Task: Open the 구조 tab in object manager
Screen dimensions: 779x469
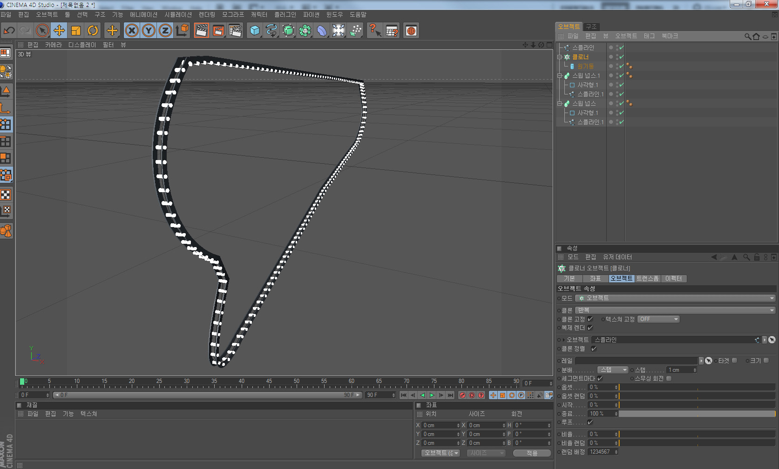Action: coord(591,27)
